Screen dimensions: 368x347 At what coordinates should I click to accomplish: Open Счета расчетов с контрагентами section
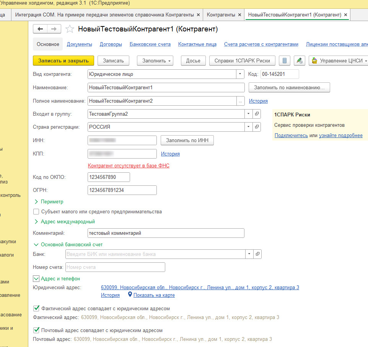[261, 44]
